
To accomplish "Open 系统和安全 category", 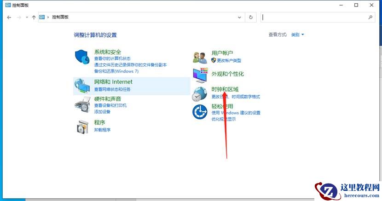I will click(x=108, y=52).
